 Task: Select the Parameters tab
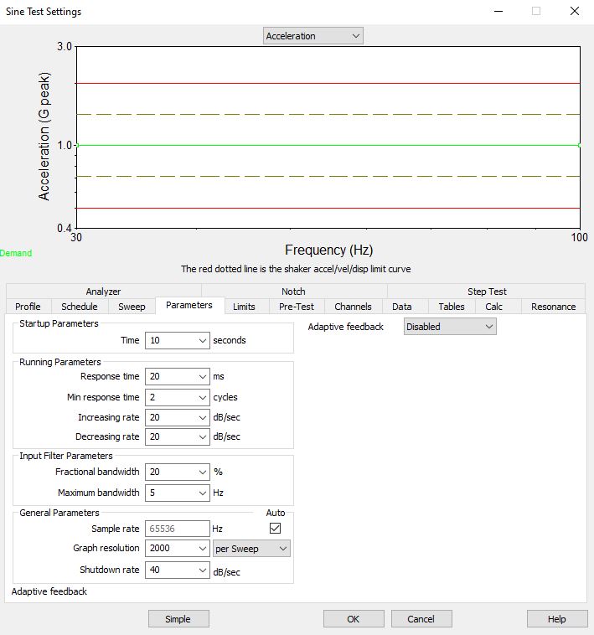pos(189,305)
